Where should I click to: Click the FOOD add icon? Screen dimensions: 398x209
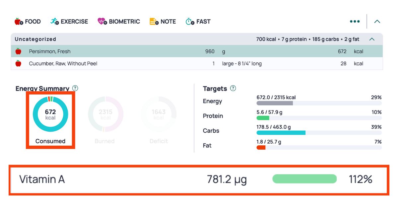18,21
